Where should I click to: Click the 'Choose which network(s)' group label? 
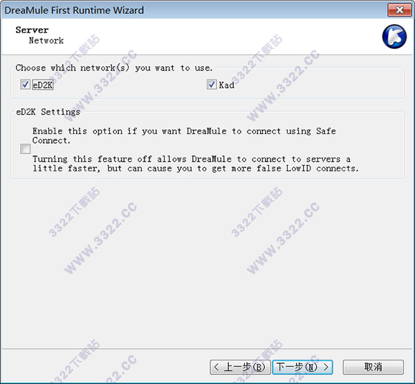[x=114, y=68]
